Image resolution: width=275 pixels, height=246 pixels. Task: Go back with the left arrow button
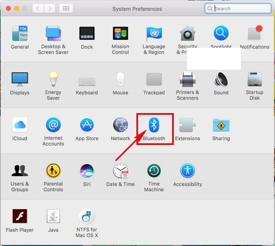pyautogui.click(x=38, y=8)
